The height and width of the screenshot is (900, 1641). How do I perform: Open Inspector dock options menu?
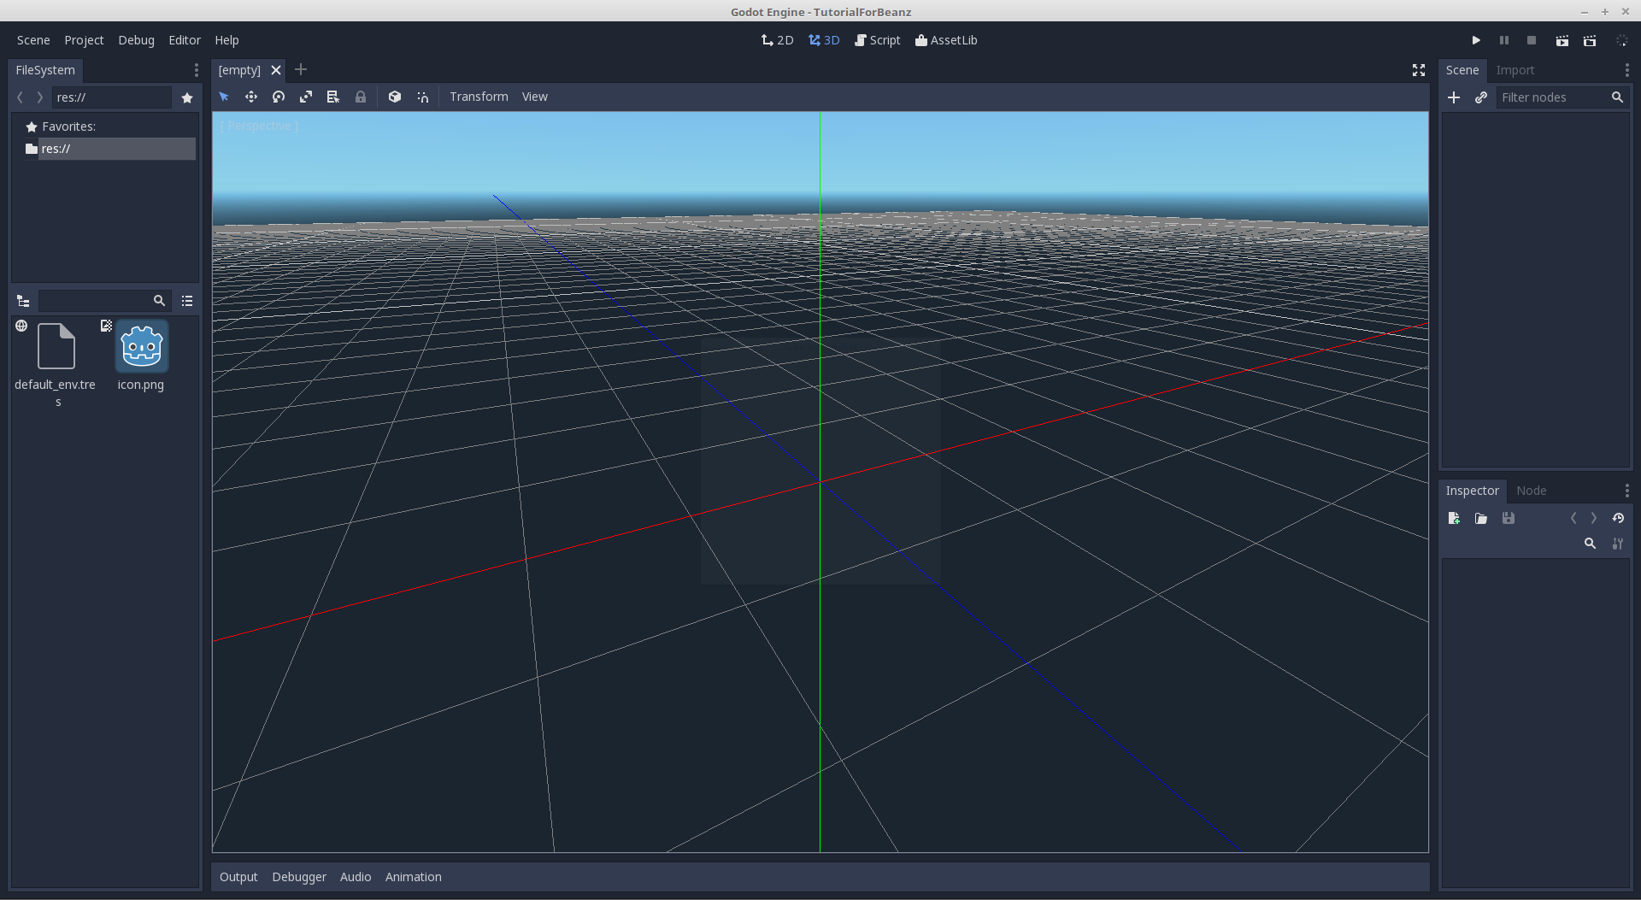pyautogui.click(x=1626, y=491)
